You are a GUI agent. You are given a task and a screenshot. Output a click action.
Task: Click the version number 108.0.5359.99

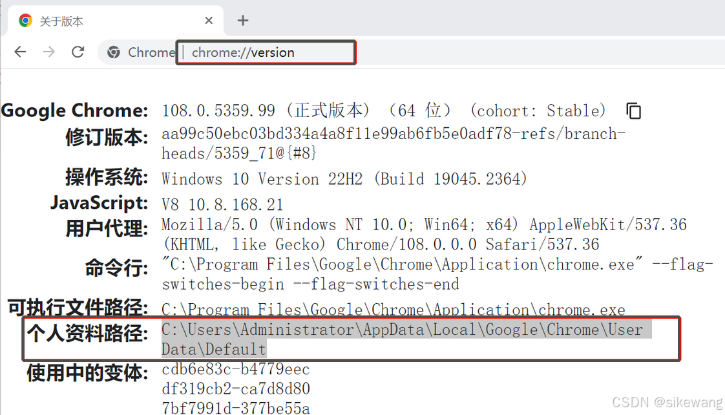(x=218, y=111)
